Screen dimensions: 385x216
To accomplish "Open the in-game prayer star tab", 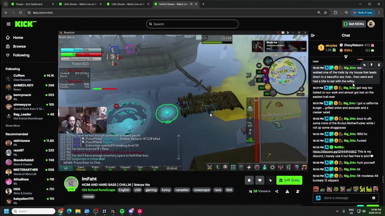I will point(249,167).
